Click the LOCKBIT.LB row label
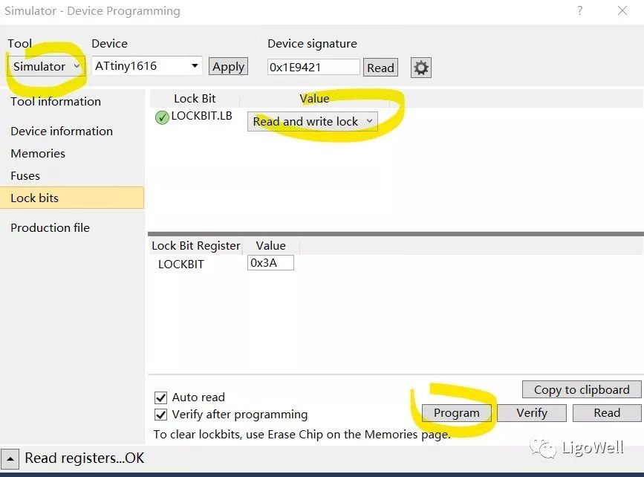The image size is (644, 477). pos(201,116)
